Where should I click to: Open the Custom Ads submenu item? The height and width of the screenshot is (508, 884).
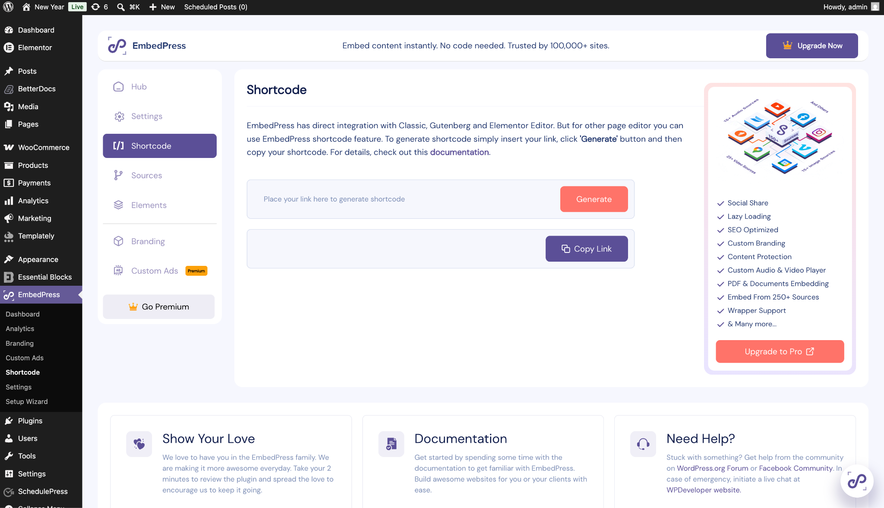(x=25, y=358)
